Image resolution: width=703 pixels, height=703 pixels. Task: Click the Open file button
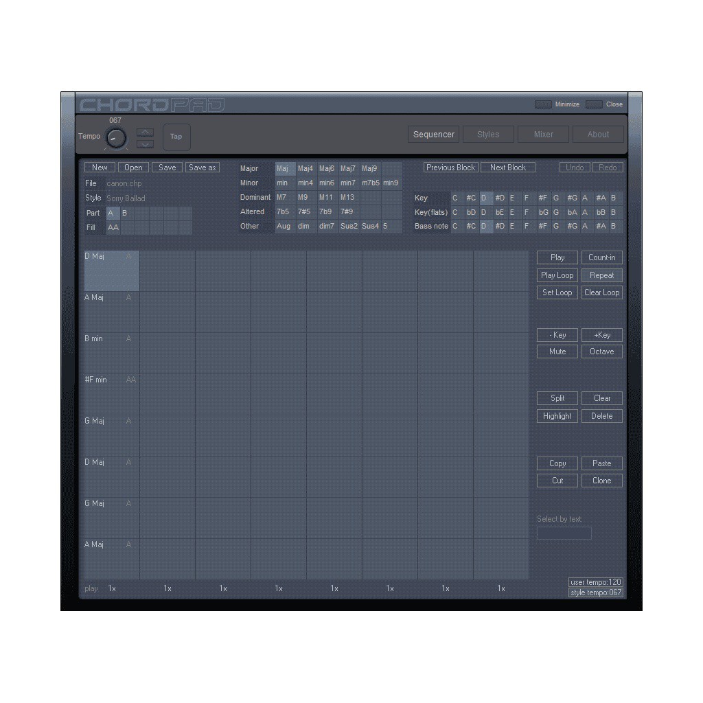(133, 168)
